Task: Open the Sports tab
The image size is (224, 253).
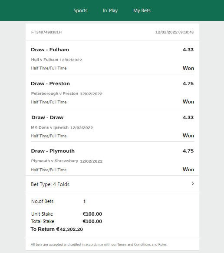Action: point(80,10)
